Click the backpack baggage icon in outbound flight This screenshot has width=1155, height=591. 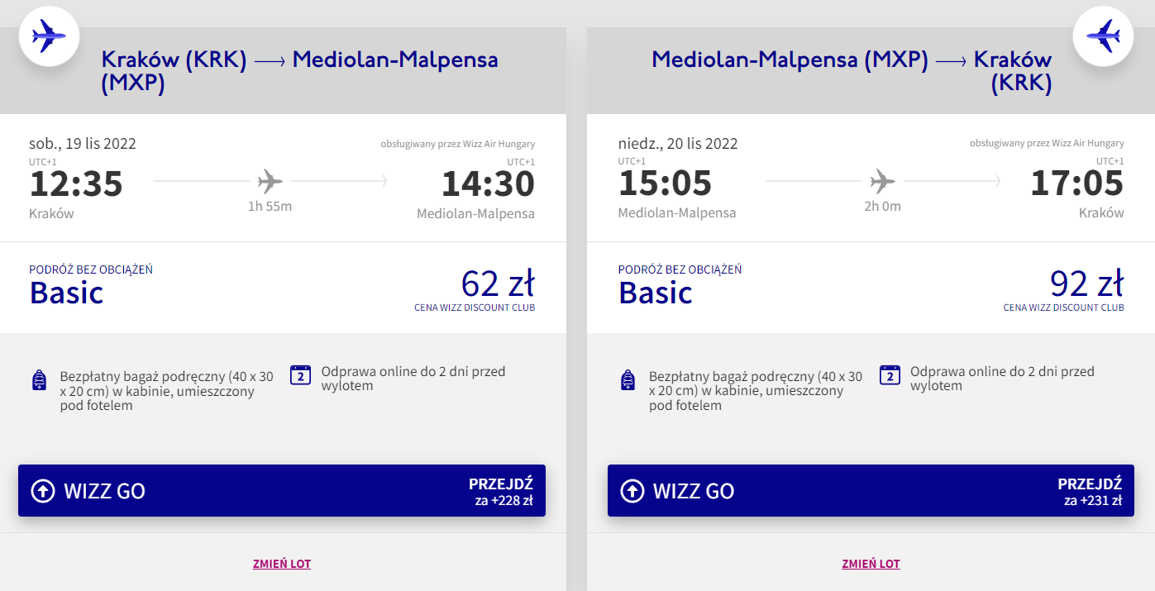39,380
